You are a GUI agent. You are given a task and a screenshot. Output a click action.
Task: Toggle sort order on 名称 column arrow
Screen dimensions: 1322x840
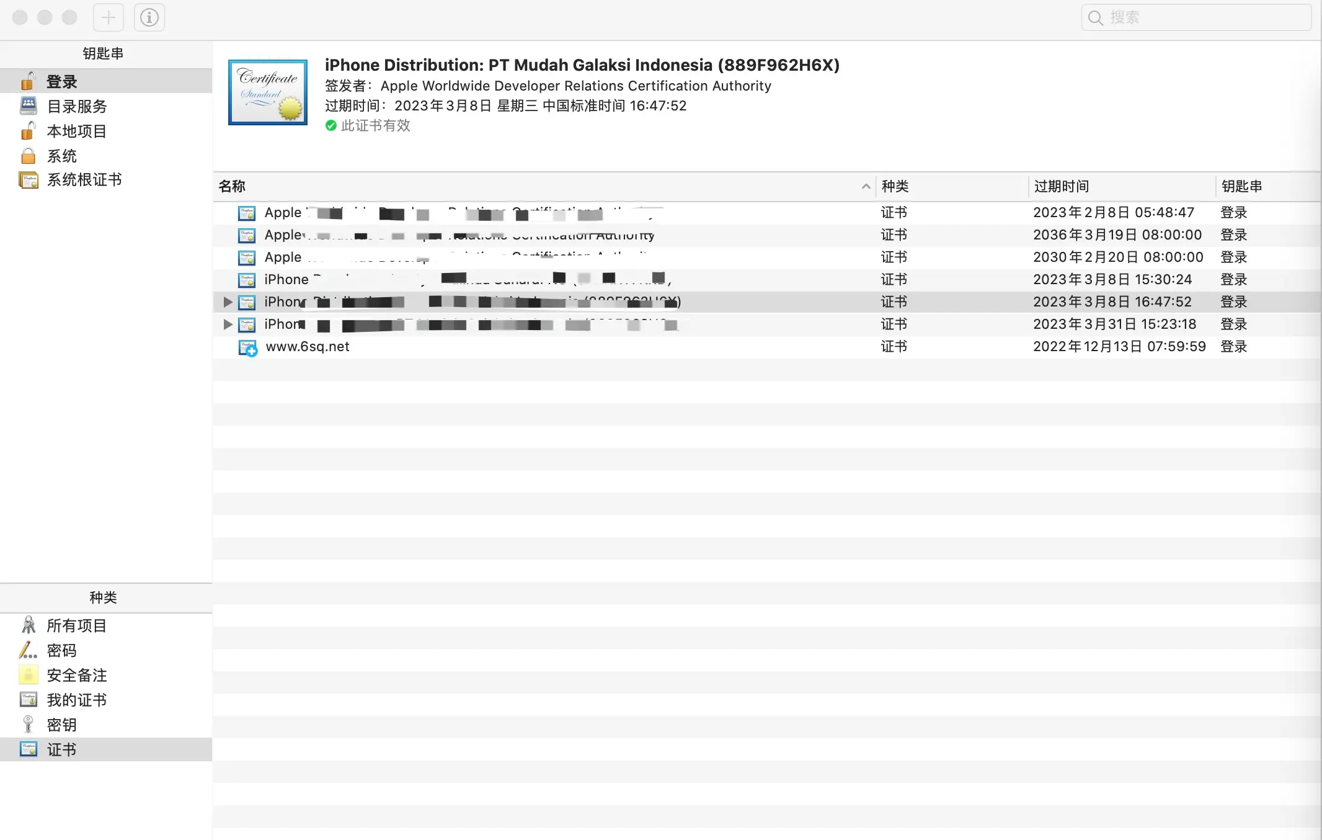tap(866, 187)
